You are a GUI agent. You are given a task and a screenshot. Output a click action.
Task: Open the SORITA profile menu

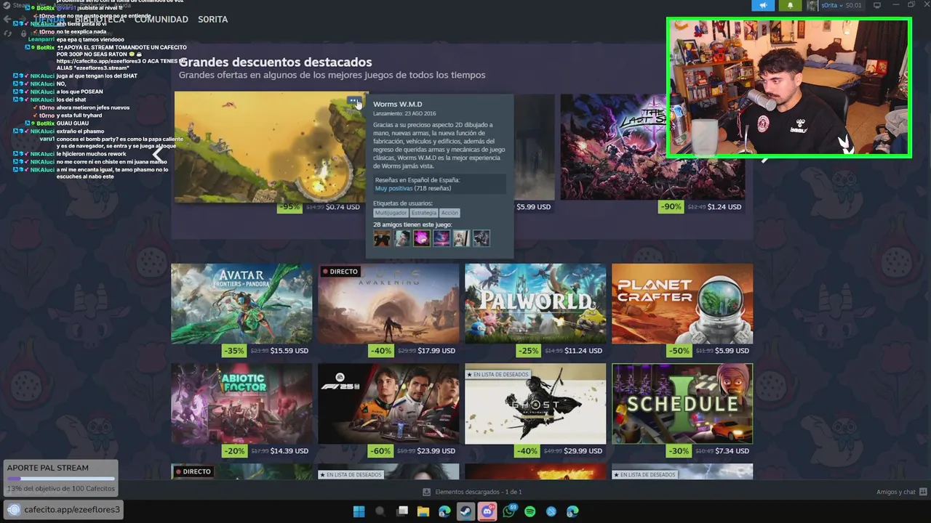pyautogui.click(x=212, y=19)
